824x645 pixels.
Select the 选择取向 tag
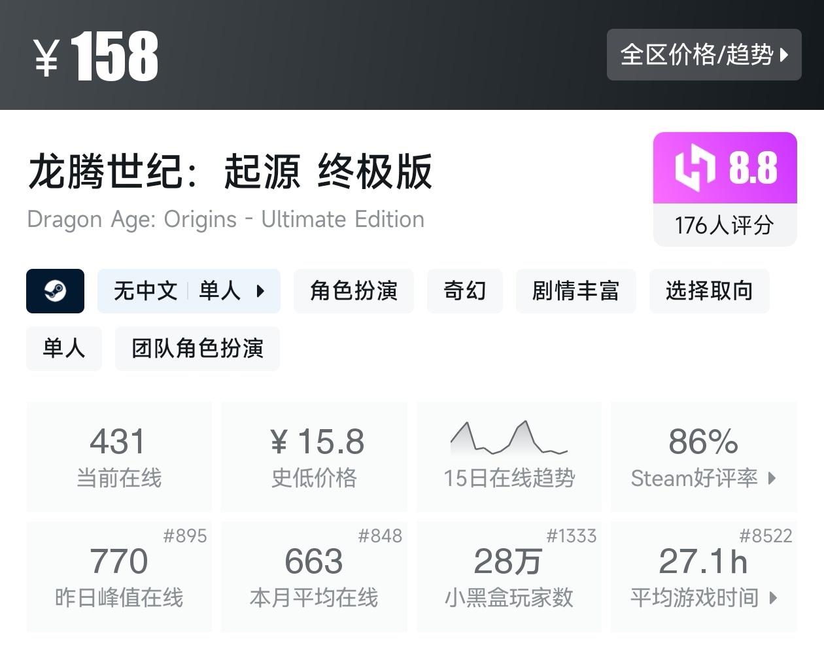tap(709, 290)
